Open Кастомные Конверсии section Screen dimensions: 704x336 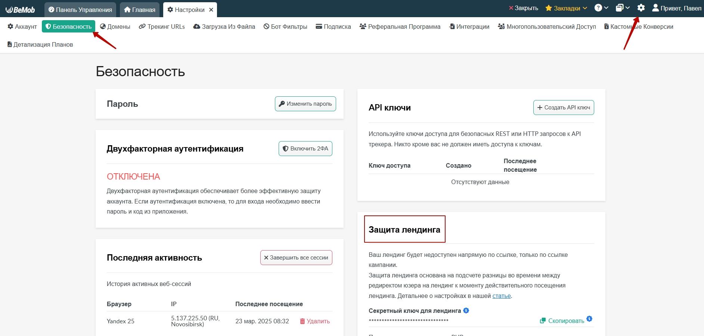(x=639, y=27)
